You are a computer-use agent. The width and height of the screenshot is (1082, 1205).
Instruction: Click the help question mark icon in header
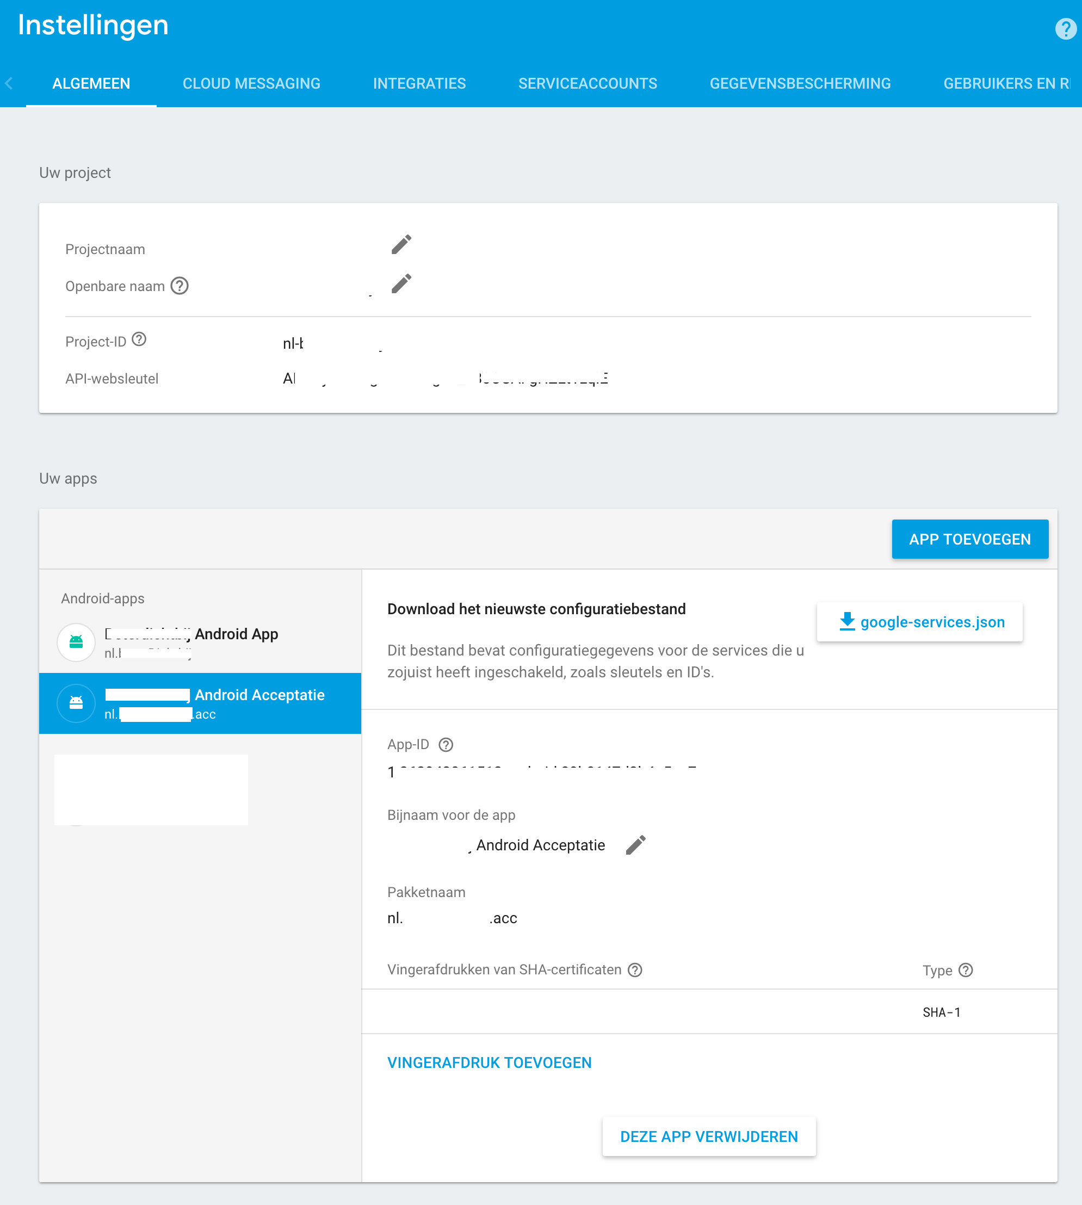click(x=1065, y=28)
